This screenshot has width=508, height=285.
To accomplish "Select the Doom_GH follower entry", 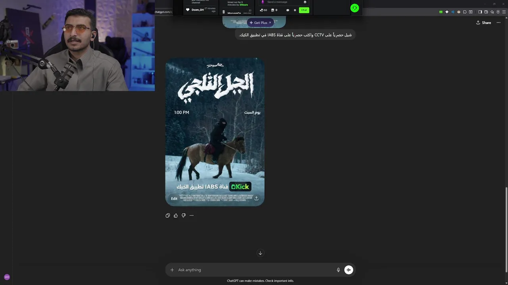I will (x=201, y=9).
